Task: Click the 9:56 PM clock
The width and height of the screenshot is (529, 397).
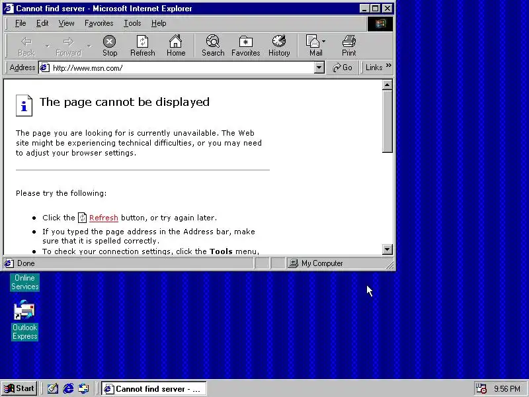Action: coord(507,389)
